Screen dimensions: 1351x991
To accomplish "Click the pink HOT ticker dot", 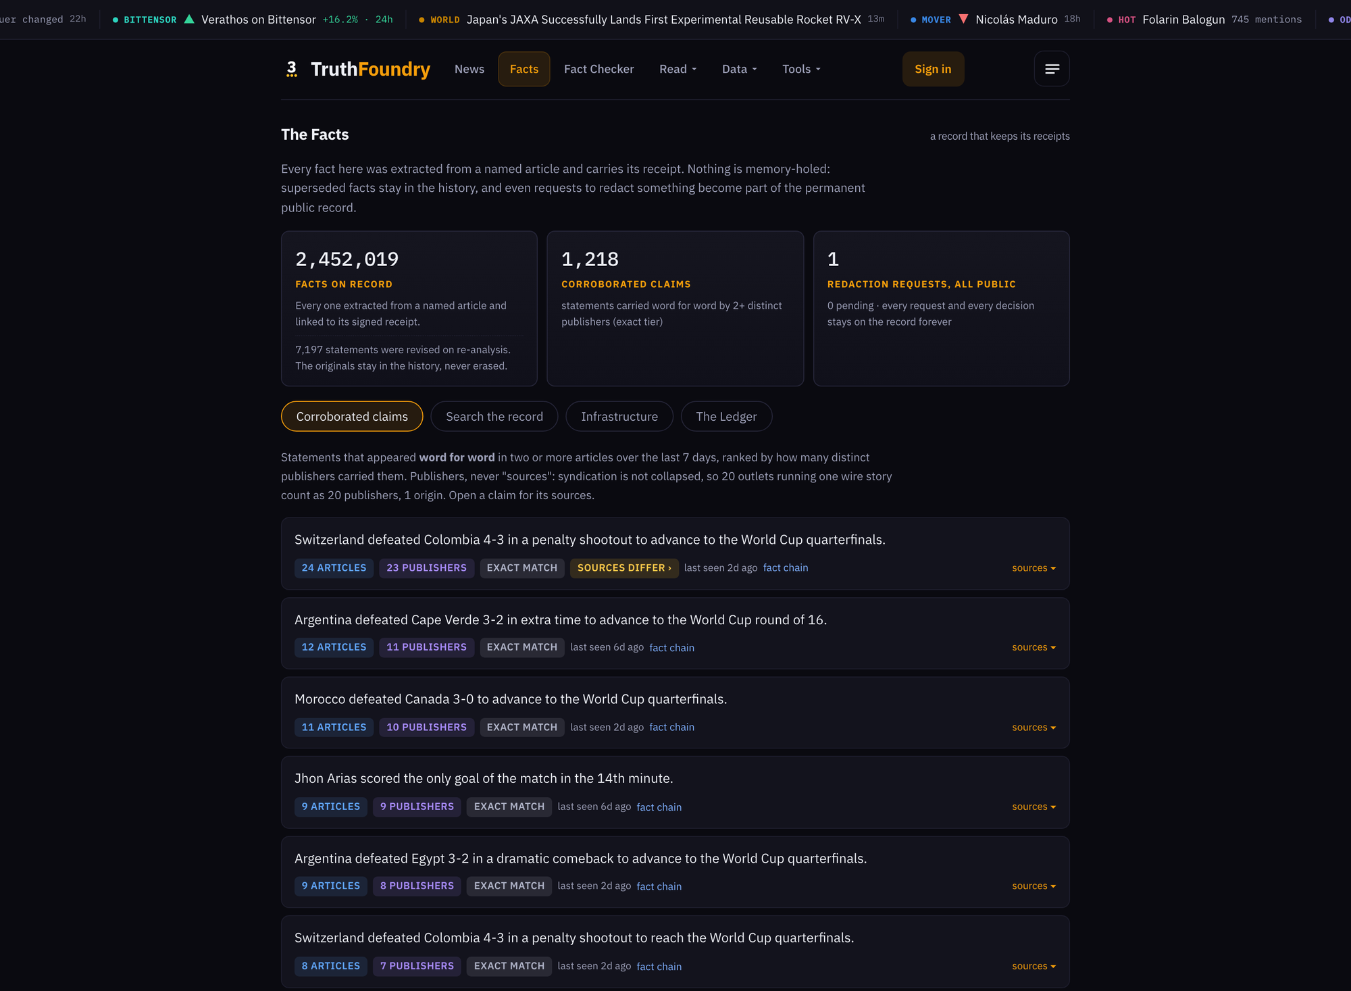I will [1110, 20].
